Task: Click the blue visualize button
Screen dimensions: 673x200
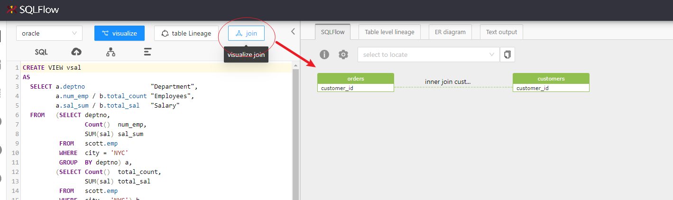Action: tap(120, 33)
